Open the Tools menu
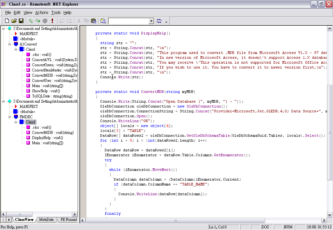 [x=56, y=13]
